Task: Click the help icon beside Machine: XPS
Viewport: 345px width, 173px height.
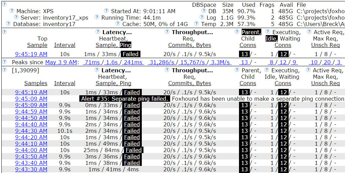Action: 12,11
